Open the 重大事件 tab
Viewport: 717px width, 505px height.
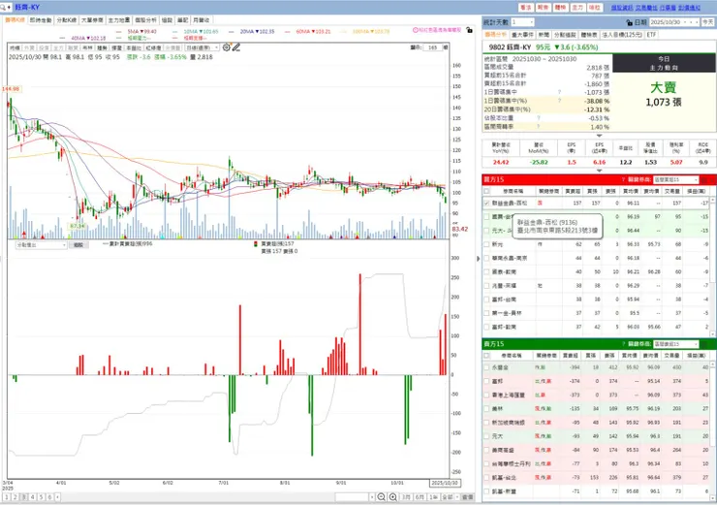tap(521, 35)
